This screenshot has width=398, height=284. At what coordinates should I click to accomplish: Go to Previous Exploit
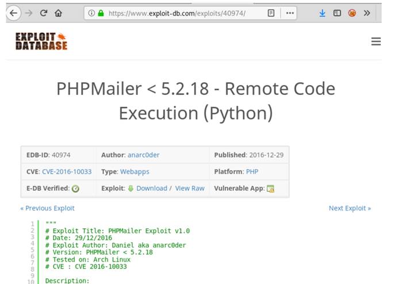48,208
